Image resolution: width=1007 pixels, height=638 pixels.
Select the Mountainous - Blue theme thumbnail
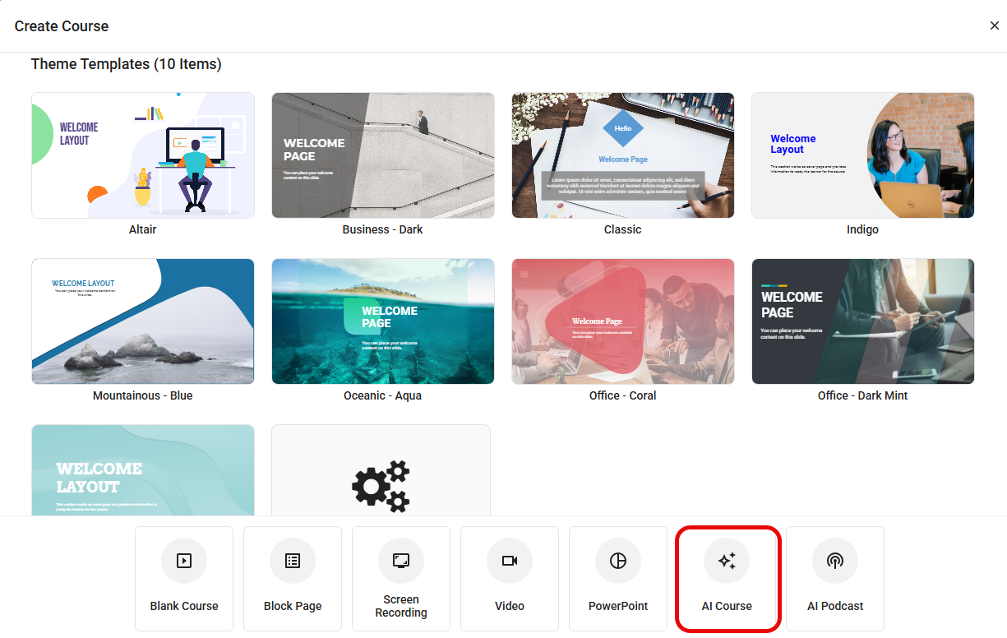coord(143,321)
